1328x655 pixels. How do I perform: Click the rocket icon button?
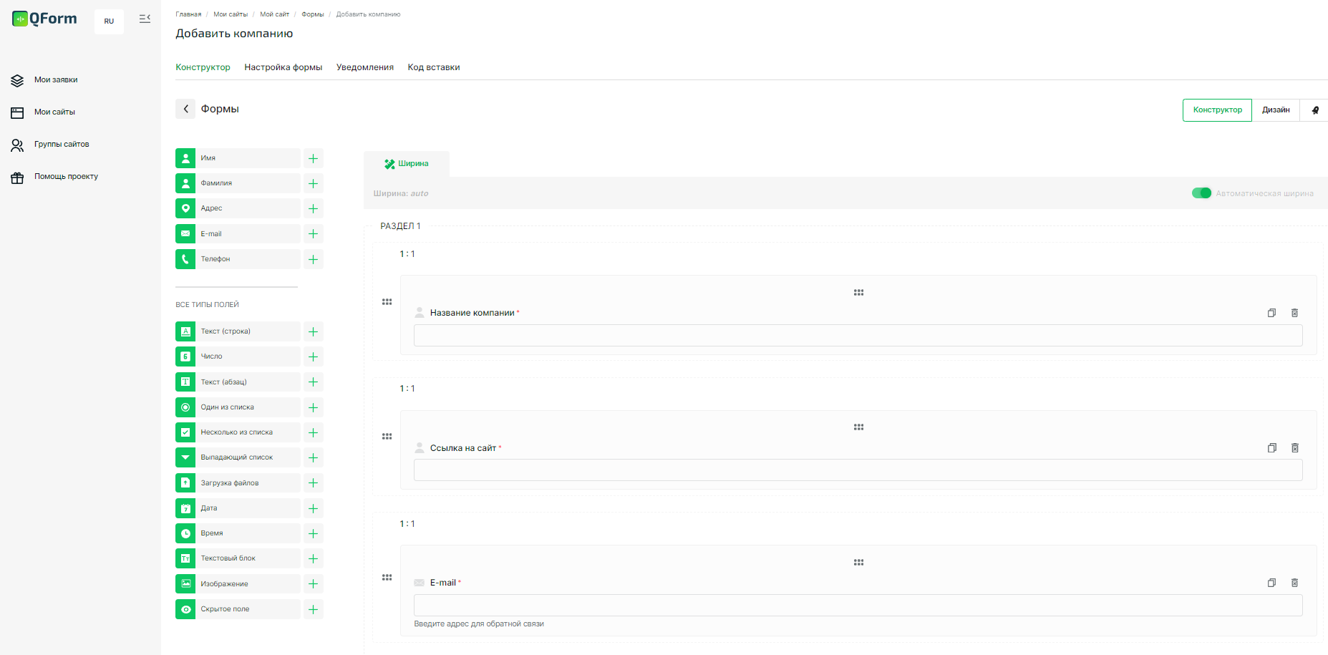click(x=1314, y=110)
